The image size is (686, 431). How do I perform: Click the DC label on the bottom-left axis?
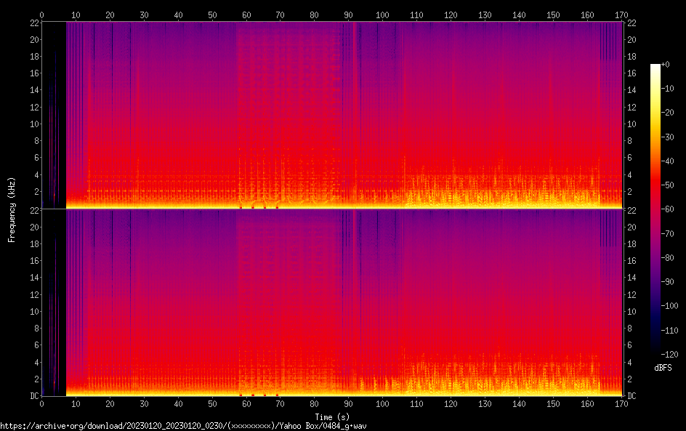point(33,396)
